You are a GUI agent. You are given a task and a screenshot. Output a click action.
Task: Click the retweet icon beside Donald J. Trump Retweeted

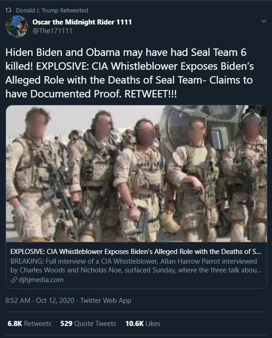coord(8,10)
